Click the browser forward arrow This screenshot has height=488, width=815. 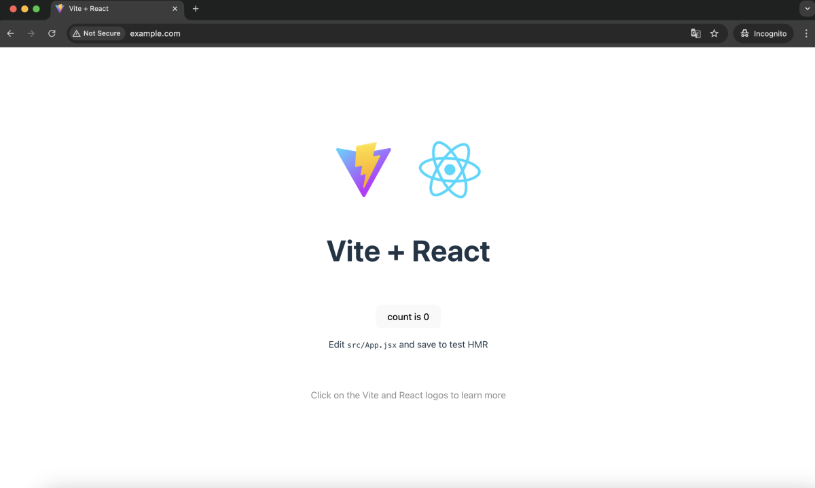coord(31,33)
